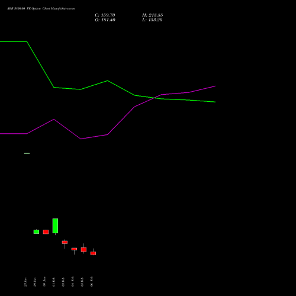
Task: Click the red candle for 30 Jan
Action: 46,232
